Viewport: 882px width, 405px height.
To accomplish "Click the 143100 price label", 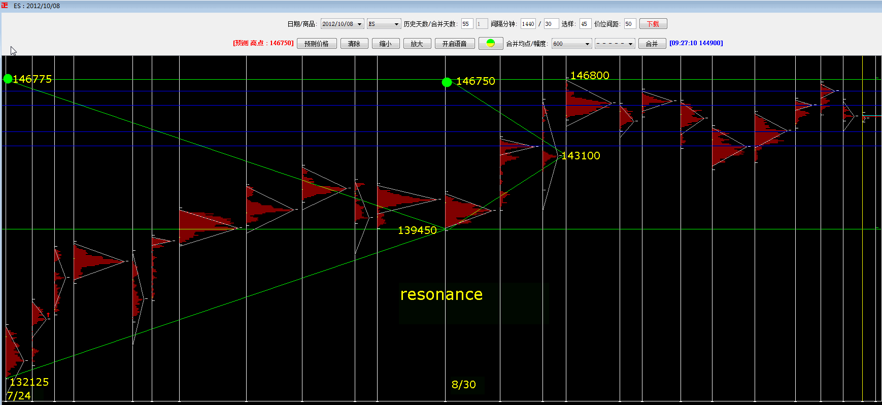I will point(581,156).
